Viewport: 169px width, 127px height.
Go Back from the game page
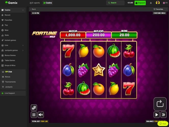[33, 9]
